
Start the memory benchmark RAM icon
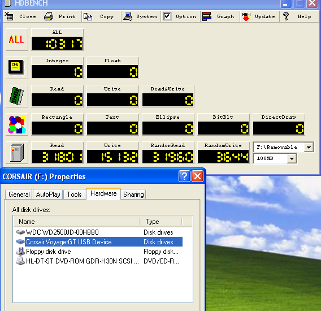point(17,96)
